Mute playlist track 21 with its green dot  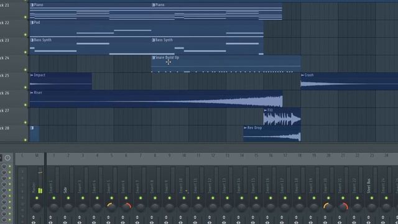(25, 17)
